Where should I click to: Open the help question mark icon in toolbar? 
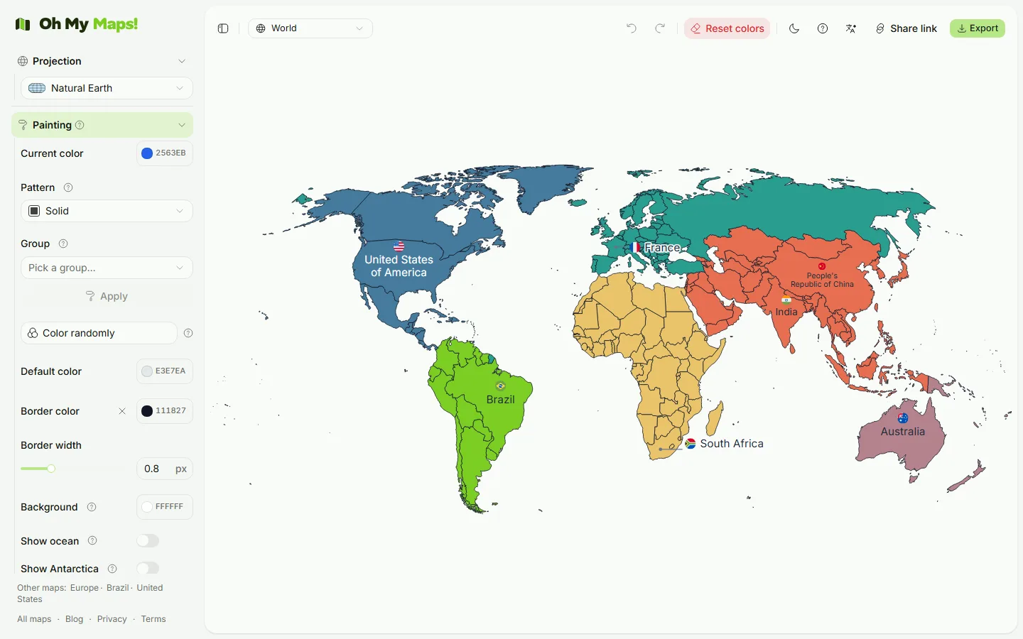coord(823,28)
